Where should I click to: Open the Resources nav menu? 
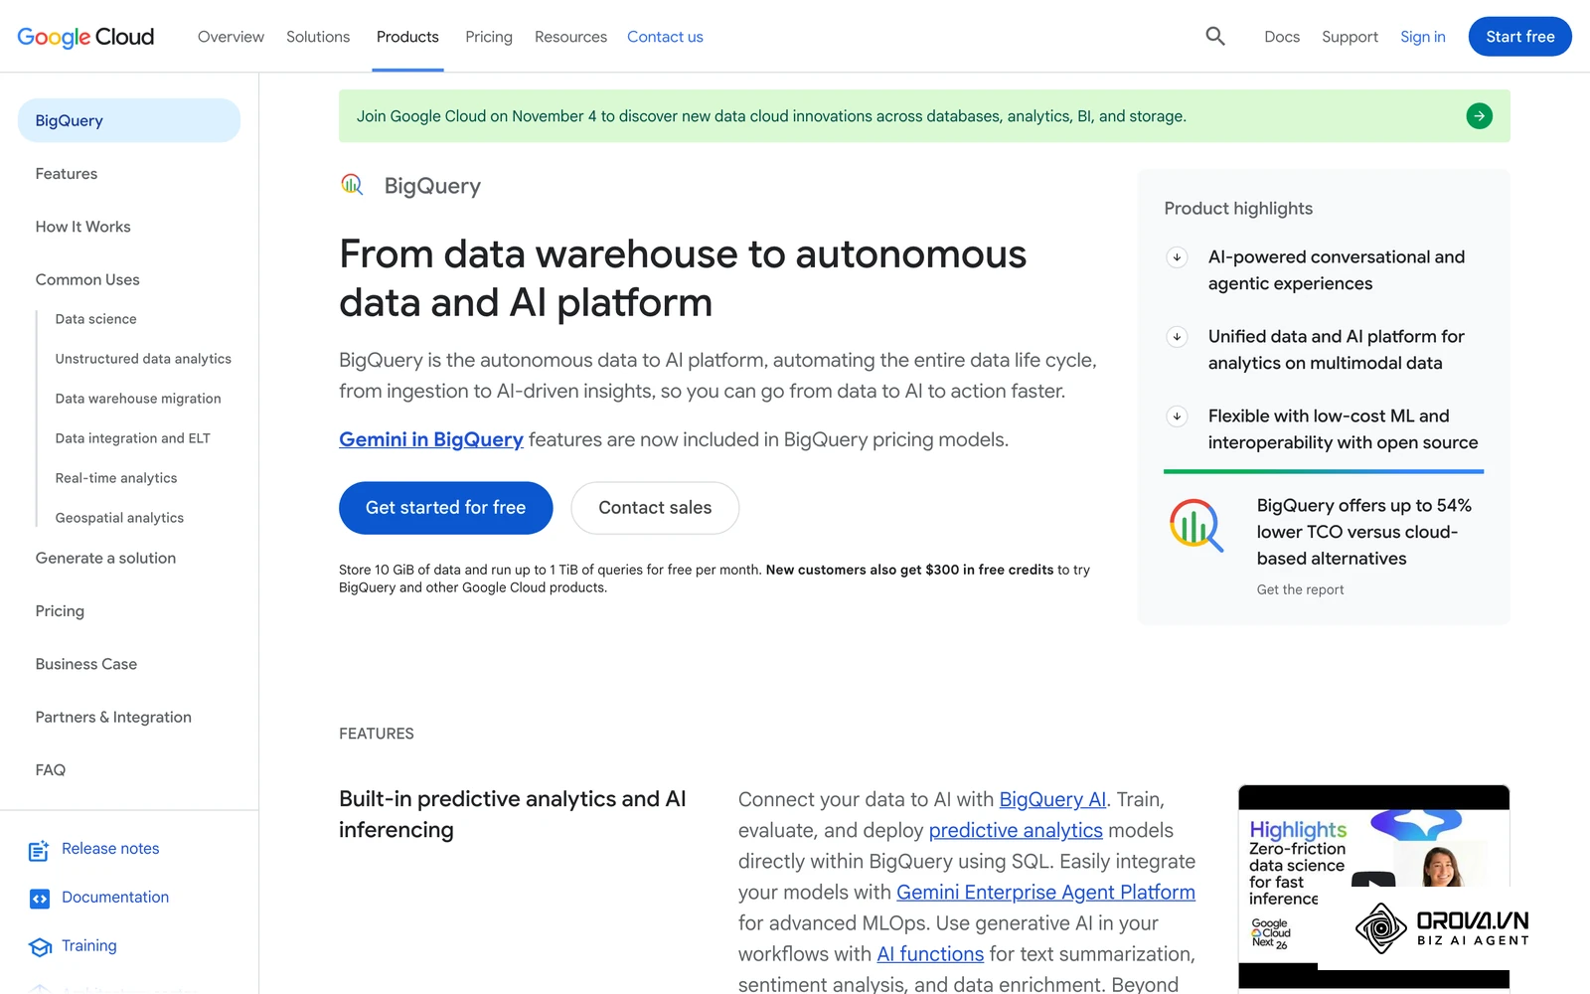(570, 37)
